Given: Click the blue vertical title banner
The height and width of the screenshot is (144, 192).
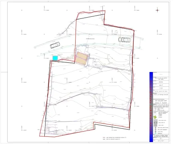Looking at the screenshot, I should [151, 107].
